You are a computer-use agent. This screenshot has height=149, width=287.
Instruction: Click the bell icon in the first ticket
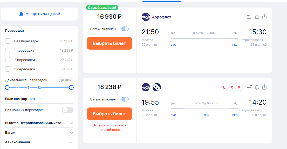click(x=257, y=17)
